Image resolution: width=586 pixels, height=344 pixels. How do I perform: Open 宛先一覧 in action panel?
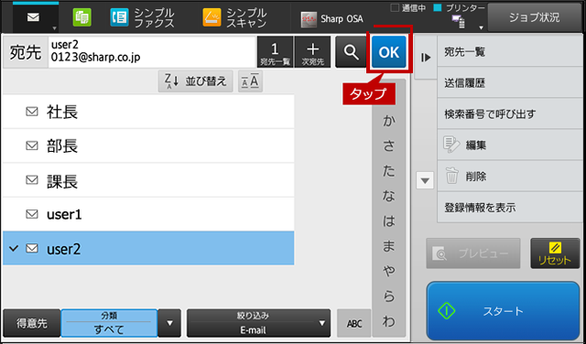[x=510, y=52]
